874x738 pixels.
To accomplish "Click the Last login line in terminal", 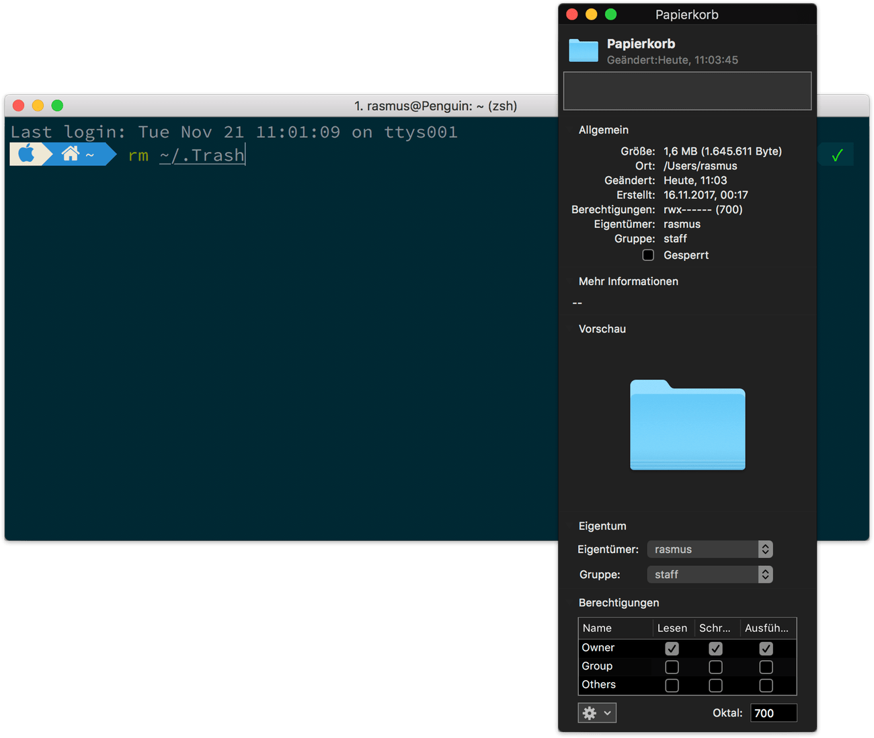I will click(x=234, y=132).
